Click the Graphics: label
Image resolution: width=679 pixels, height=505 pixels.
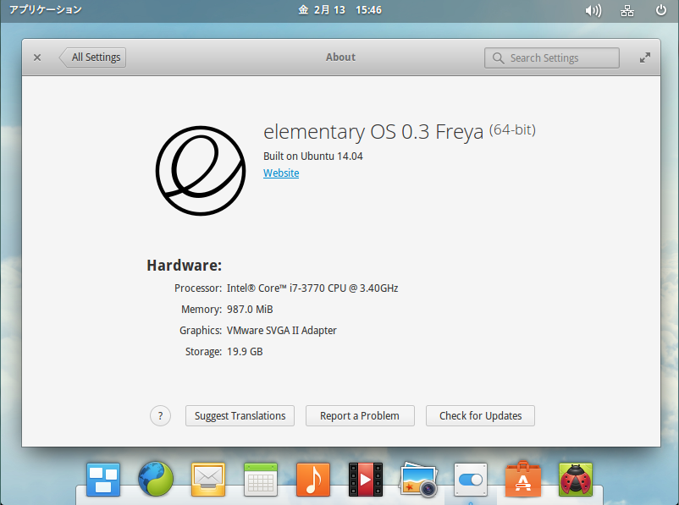[x=201, y=331]
